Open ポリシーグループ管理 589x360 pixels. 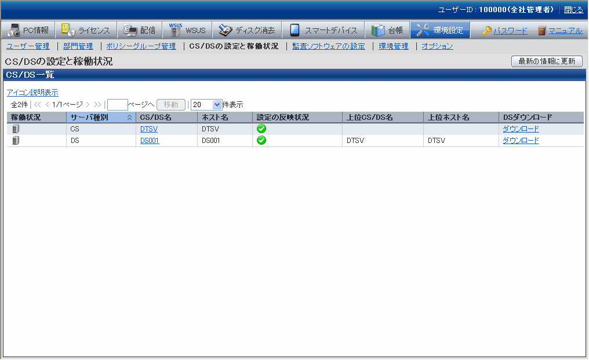[141, 46]
